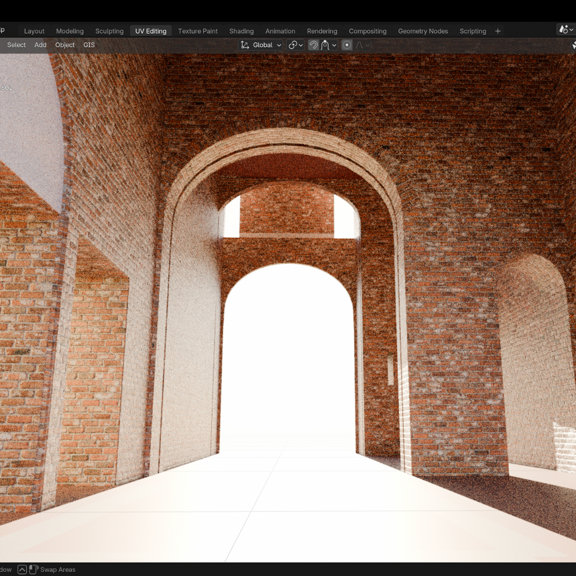The height and width of the screenshot is (576, 576).
Task: Click the caret key icon in status bar
Action: tap(22, 570)
